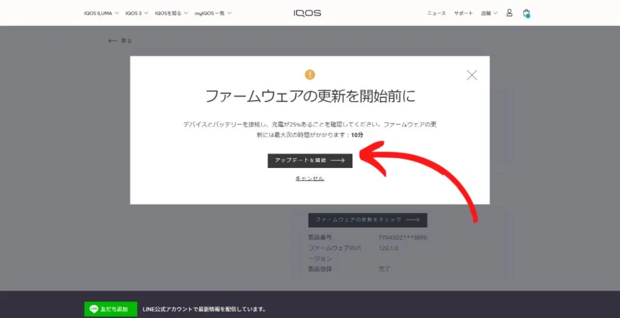The width and height of the screenshot is (620, 318).
Task: Open the user account icon
Action: coord(509,13)
